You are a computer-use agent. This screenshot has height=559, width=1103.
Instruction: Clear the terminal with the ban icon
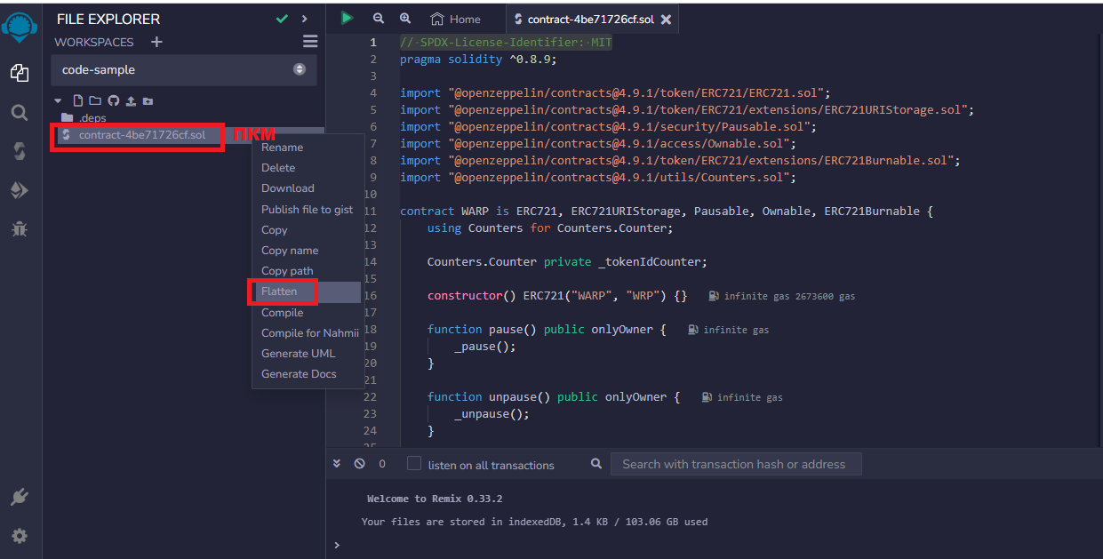[359, 464]
